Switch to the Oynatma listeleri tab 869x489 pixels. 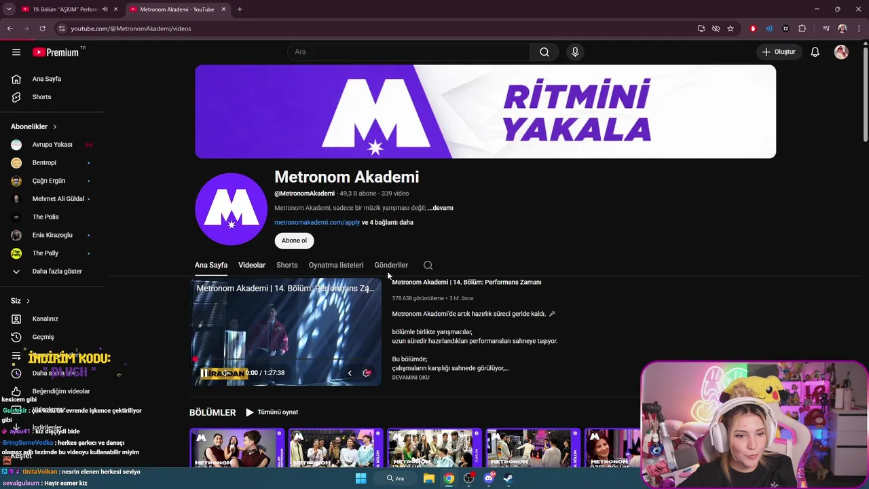pyautogui.click(x=336, y=266)
